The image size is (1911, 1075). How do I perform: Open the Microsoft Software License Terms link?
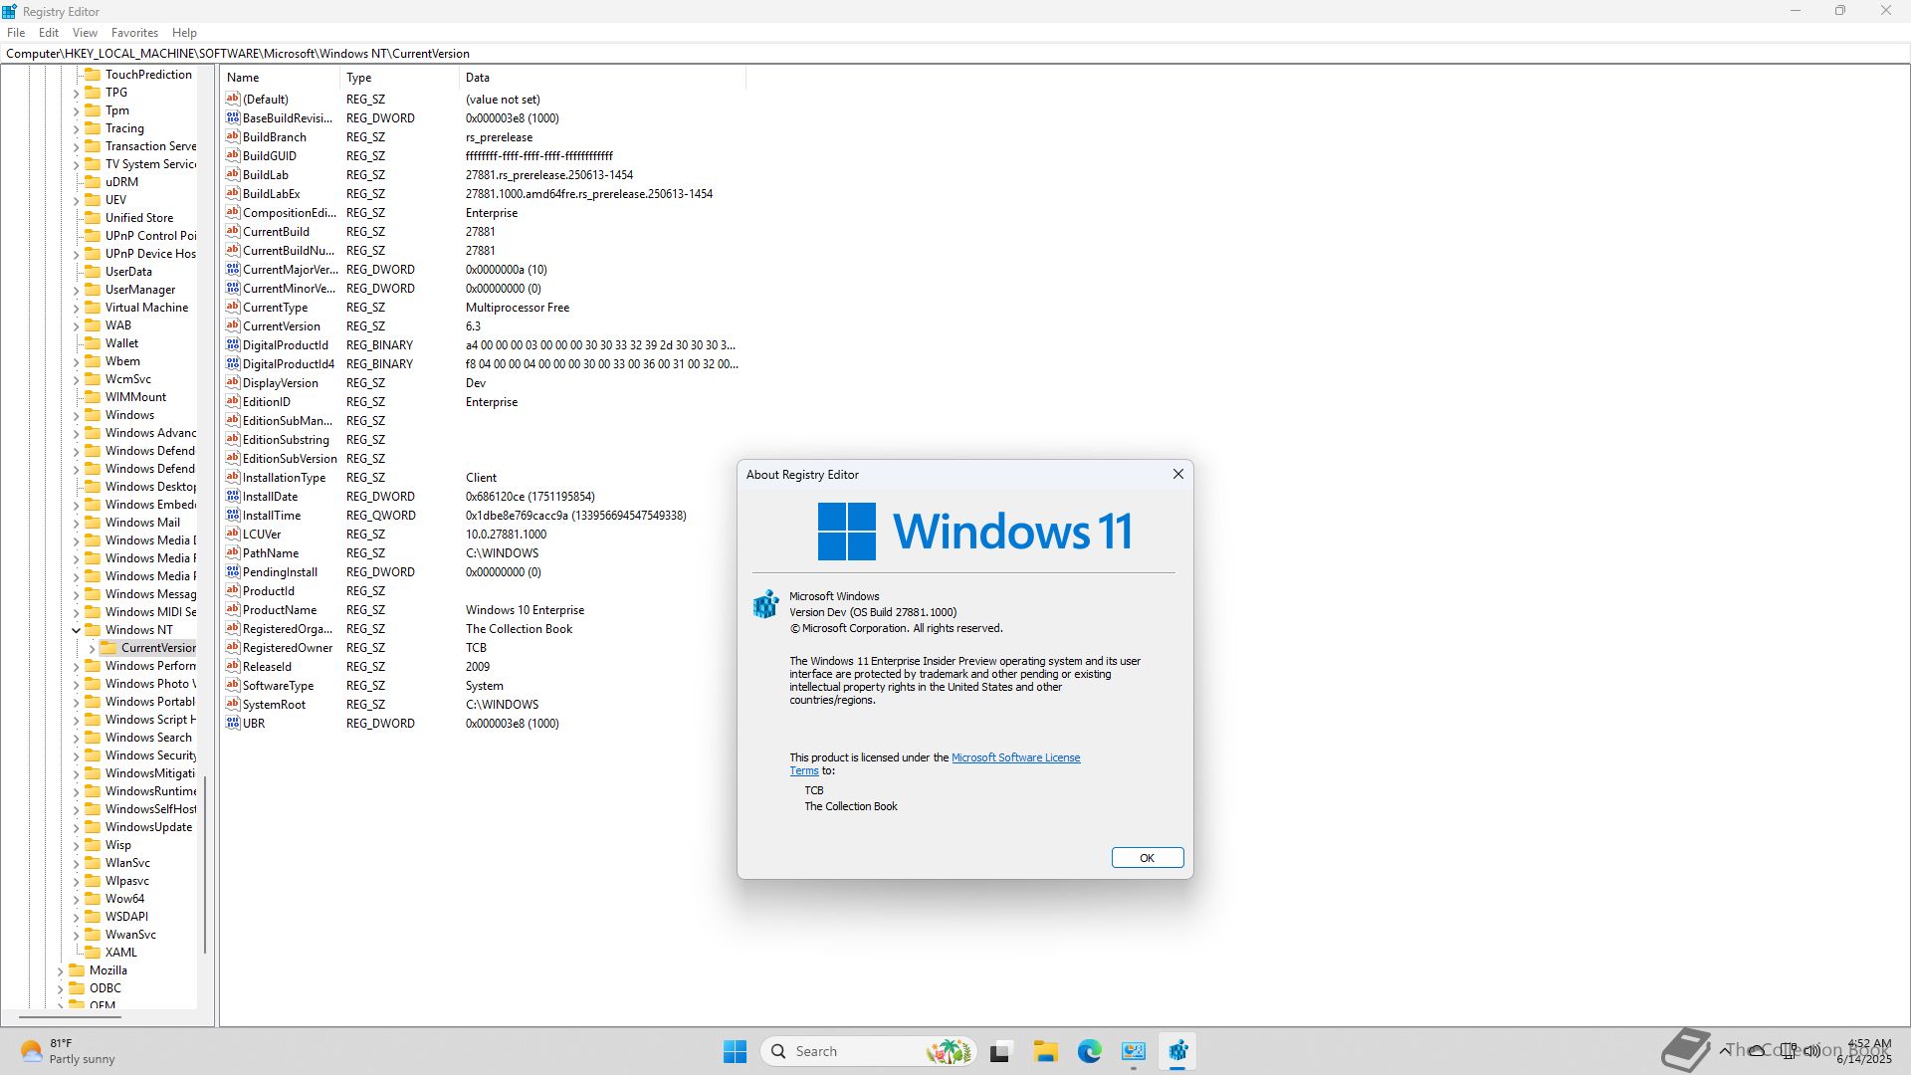1015,757
